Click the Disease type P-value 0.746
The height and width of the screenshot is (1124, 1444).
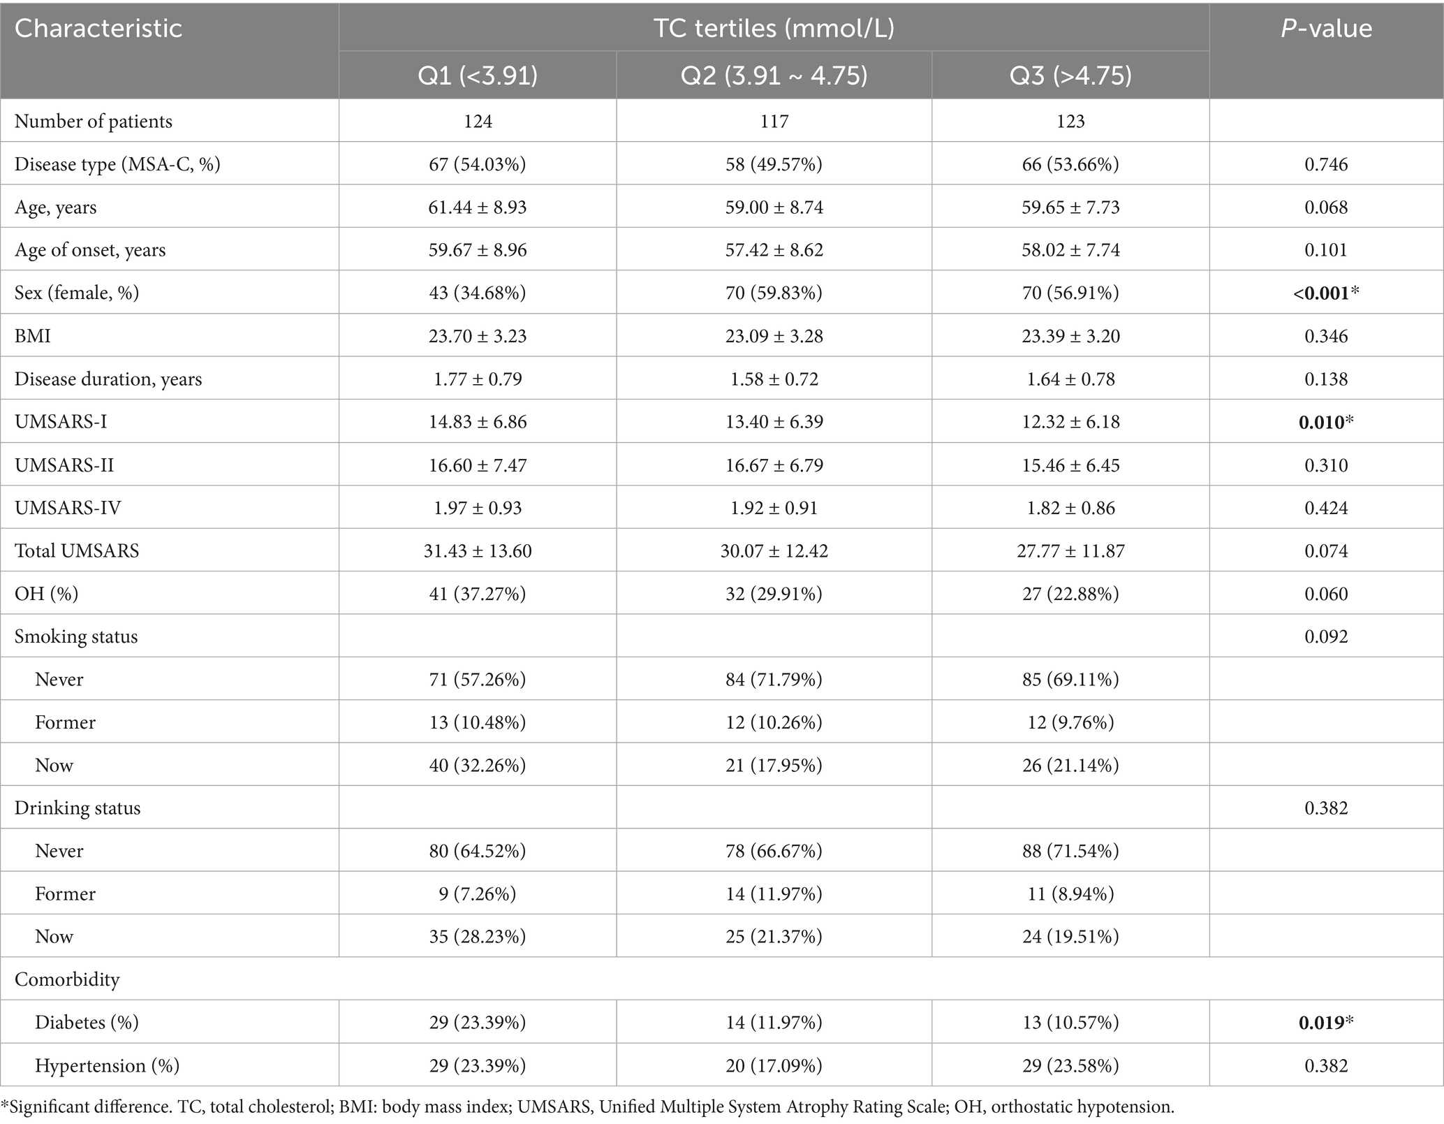[x=1326, y=165]
